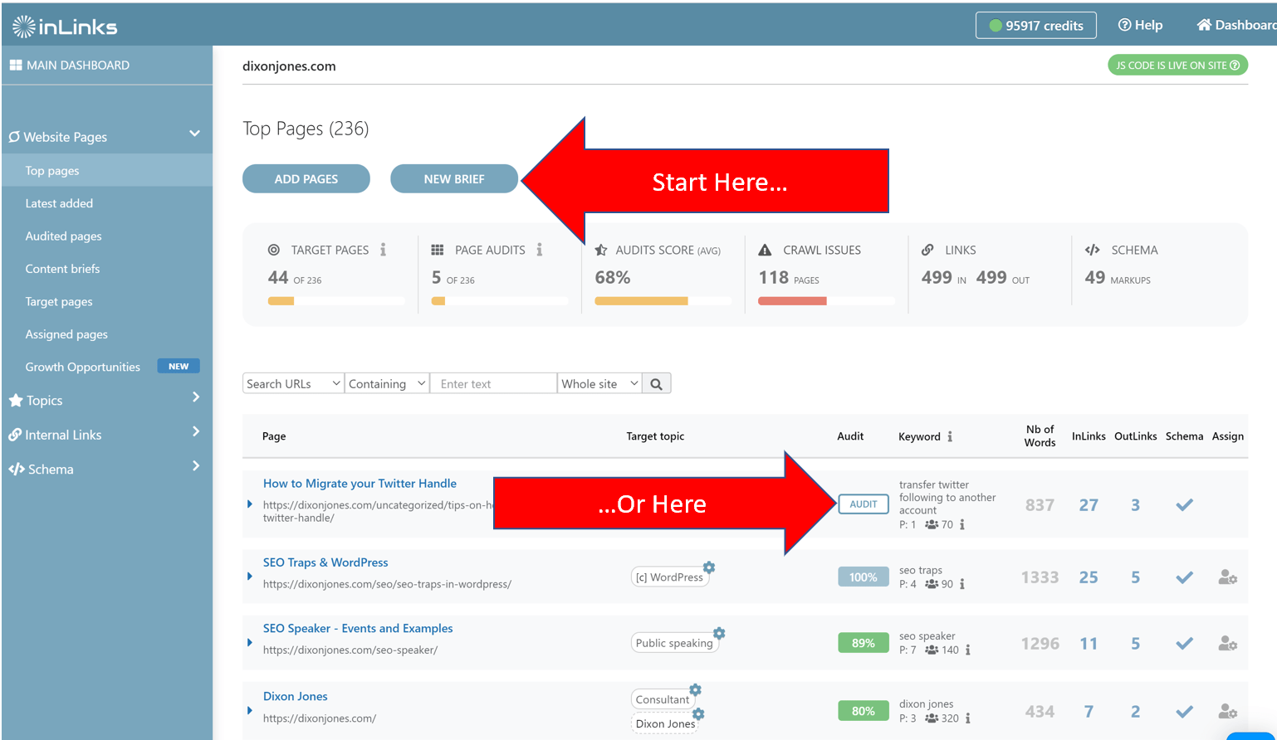The image size is (1277, 740).
Task: Create a NEW BRIEF
Action: (454, 178)
